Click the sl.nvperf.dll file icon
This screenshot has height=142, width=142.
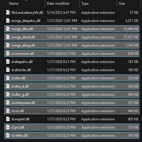[8, 119]
